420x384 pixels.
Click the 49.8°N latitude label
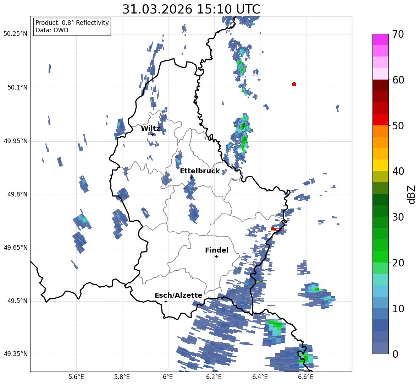(17, 194)
